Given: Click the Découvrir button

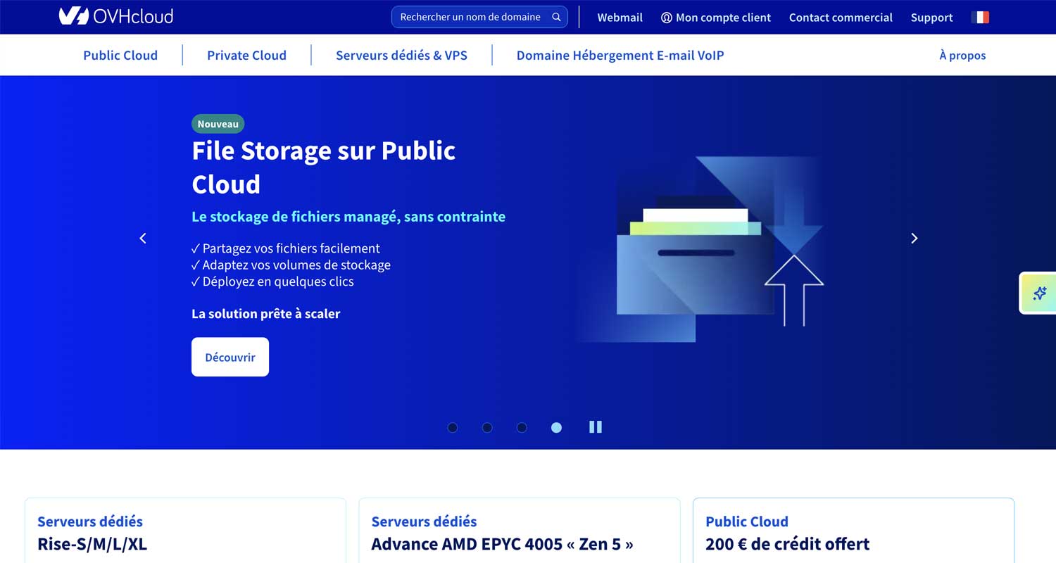Looking at the screenshot, I should [x=230, y=357].
